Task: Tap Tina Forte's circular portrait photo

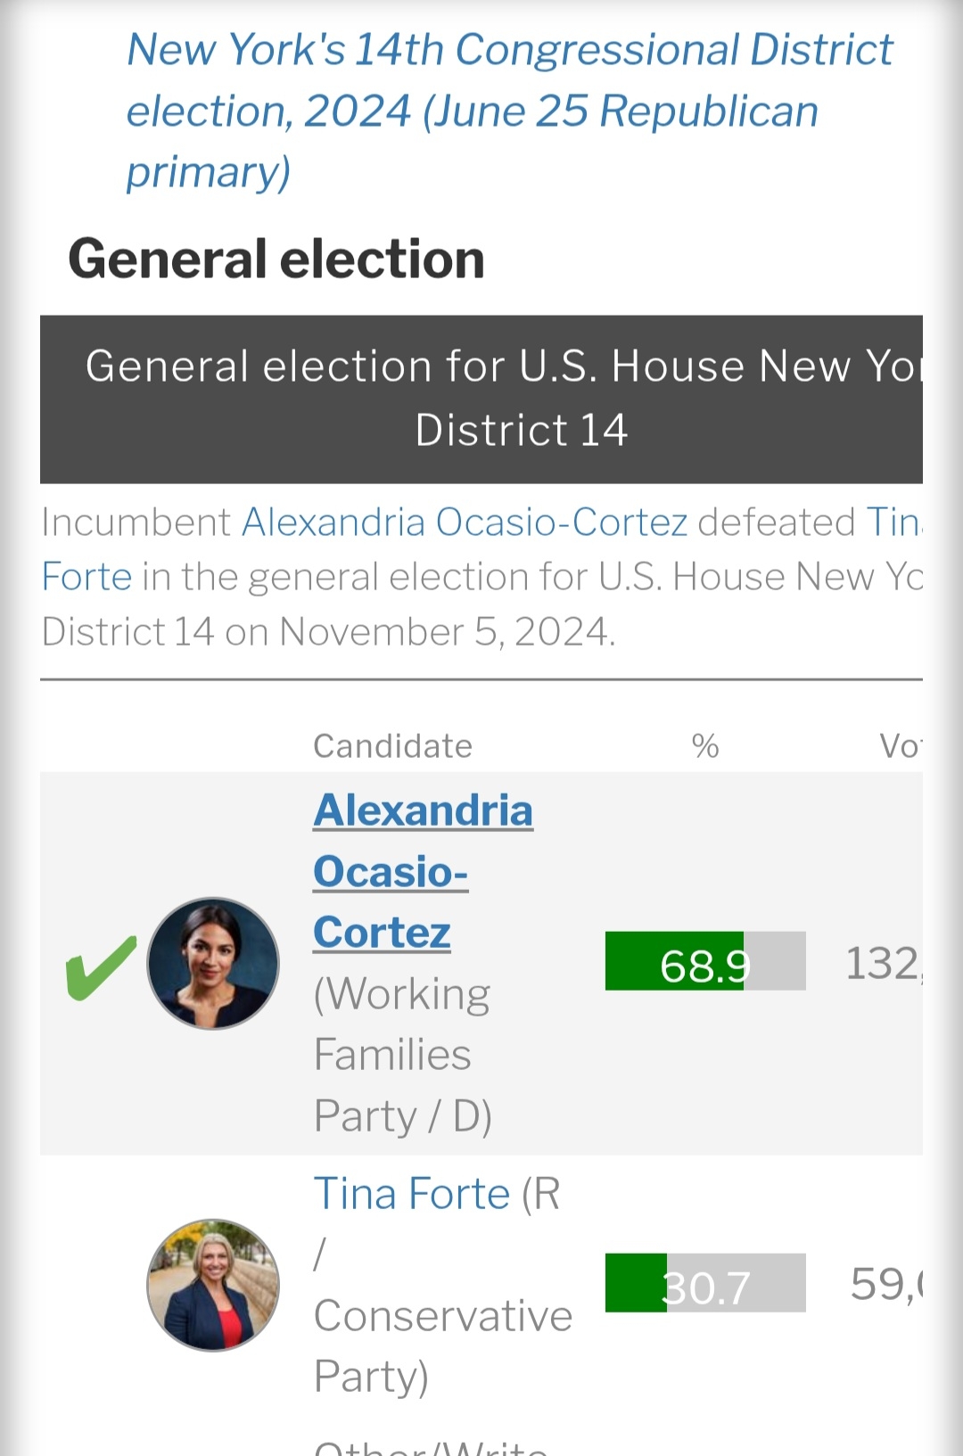Action: pos(213,1285)
